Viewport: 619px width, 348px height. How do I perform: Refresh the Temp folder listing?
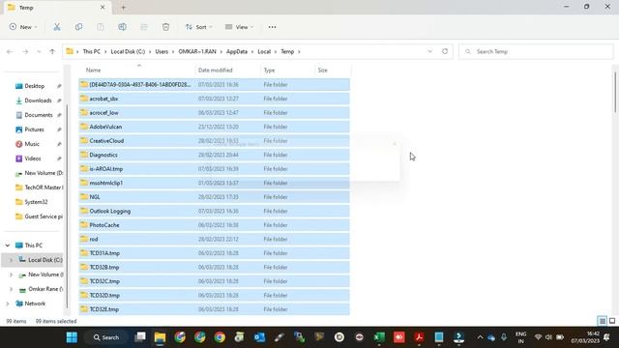tap(445, 51)
